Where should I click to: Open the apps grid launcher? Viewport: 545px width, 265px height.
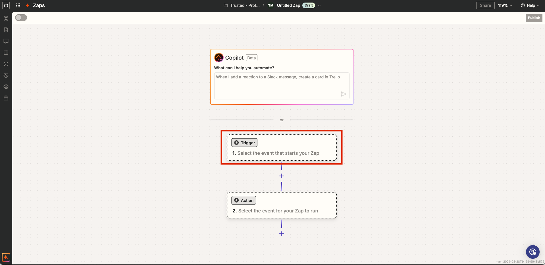coord(18,5)
